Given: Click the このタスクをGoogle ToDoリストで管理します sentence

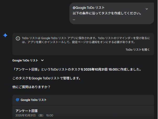Looking at the screenshot, I should (46, 78).
